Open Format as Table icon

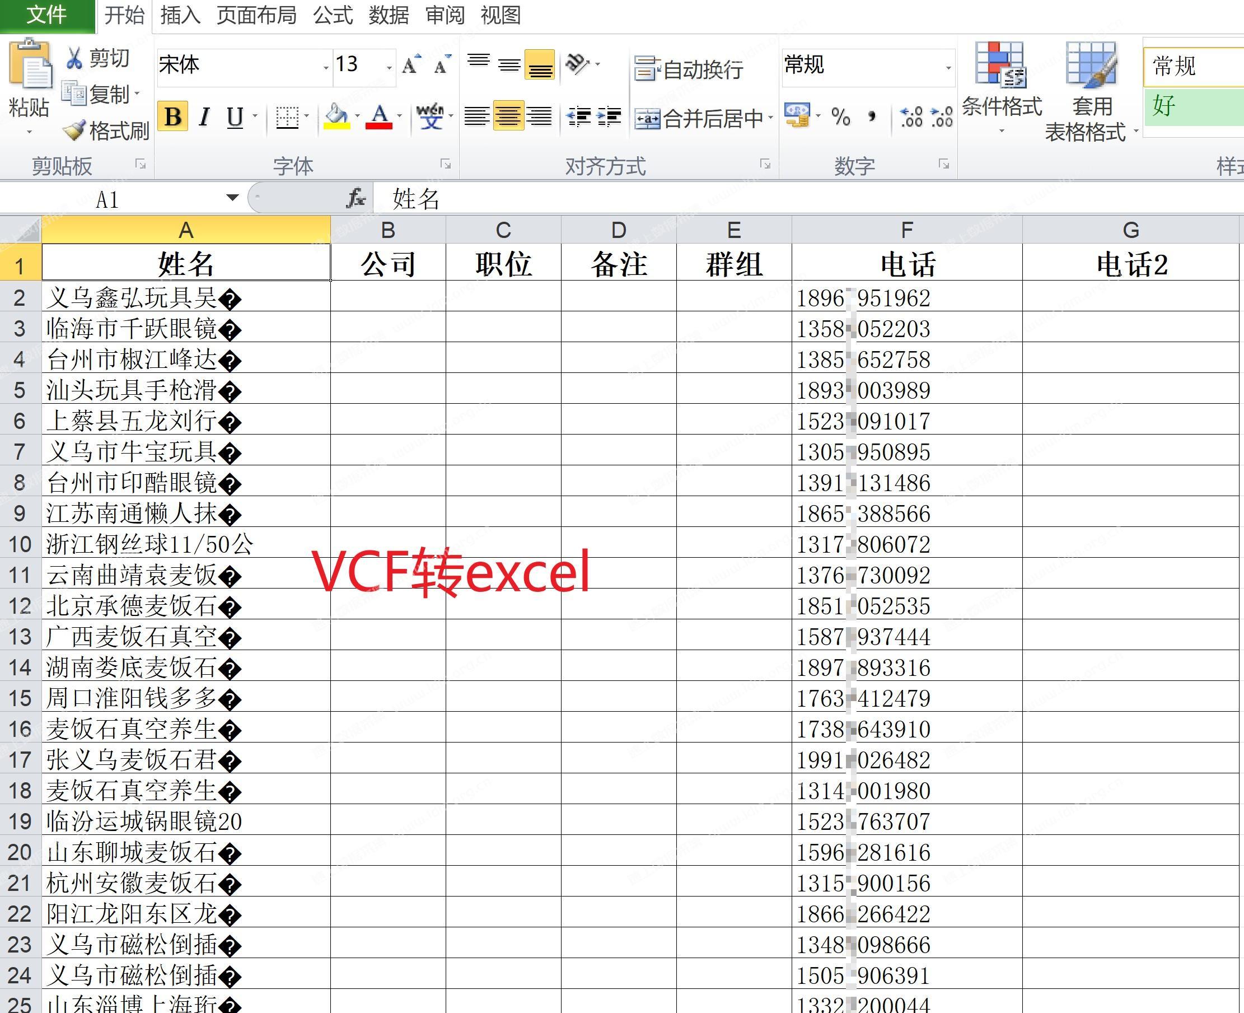(1091, 64)
